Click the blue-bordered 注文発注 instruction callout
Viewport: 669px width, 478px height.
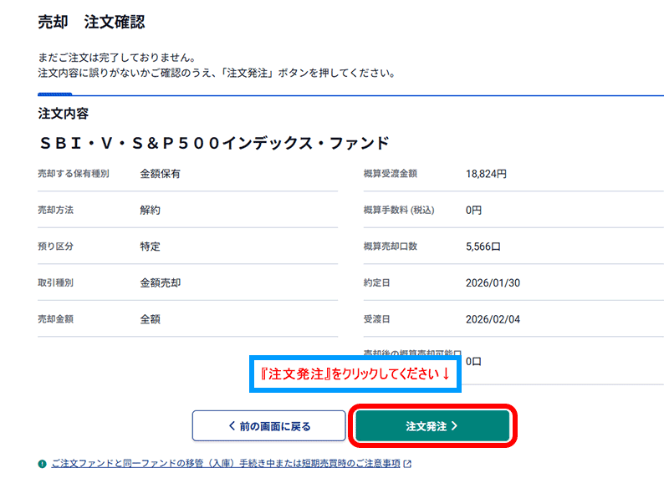(x=355, y=374)
